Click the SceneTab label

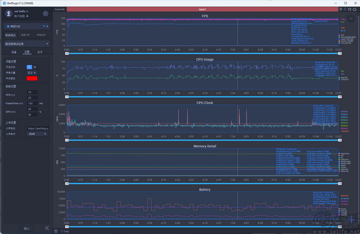coord(60,10)
